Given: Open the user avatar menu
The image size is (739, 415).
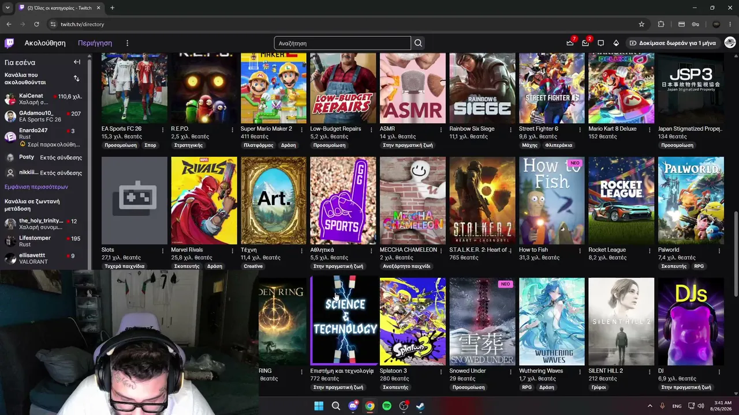Looking at the screenshot, I should click(730, 43).
